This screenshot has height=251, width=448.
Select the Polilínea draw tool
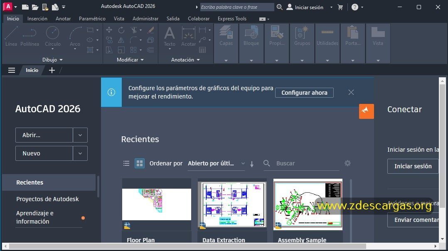(x=30, y=36)
